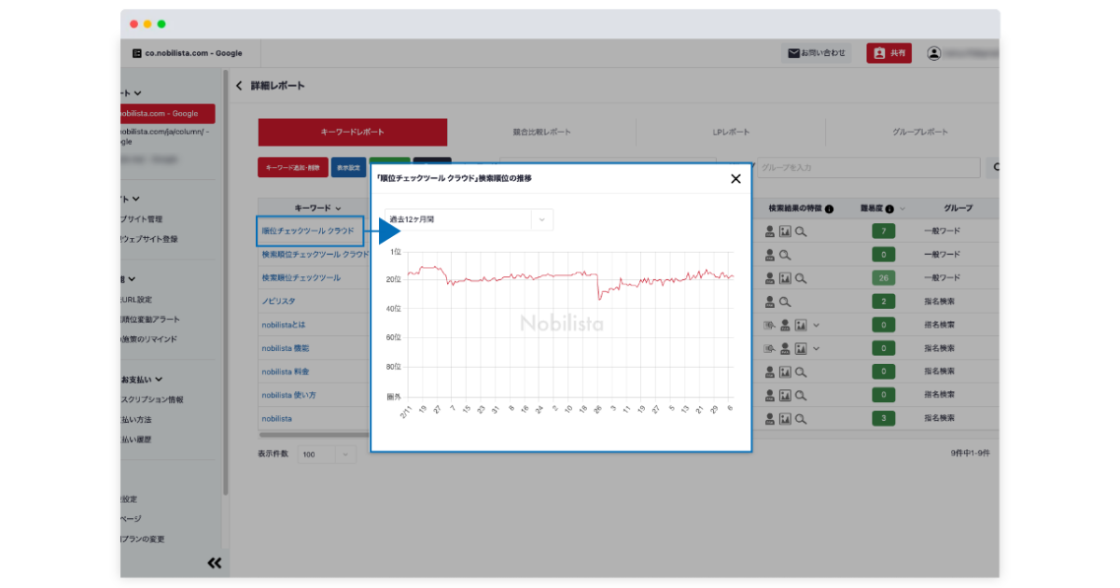Click image icon in nobilista 使い方 row
Screen dimensions: 1120x588
tap(785, 396)
